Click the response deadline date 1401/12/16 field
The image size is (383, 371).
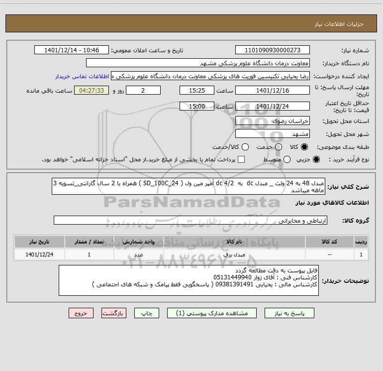pos(273,91)
